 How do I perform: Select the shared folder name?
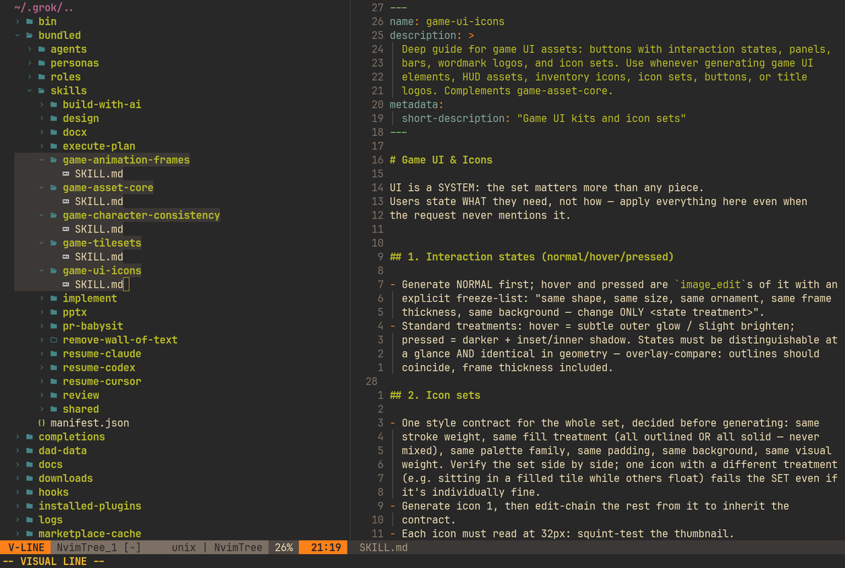81,409
